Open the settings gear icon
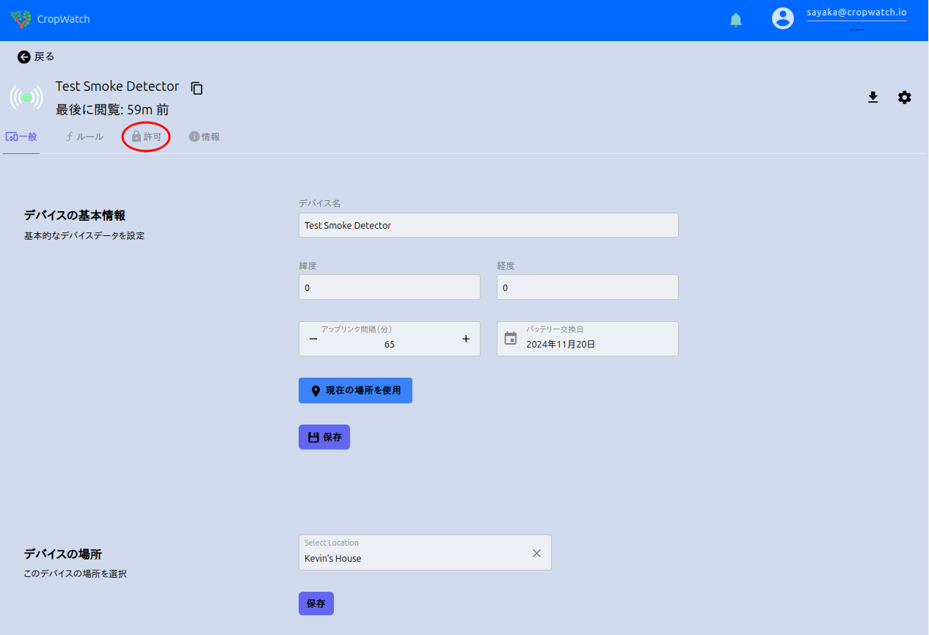 (x=905, y=97)
